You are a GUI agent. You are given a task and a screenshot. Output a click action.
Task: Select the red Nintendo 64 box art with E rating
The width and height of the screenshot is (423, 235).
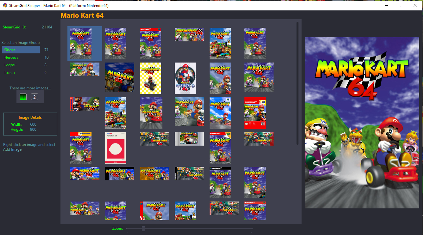tap(255, 113)
